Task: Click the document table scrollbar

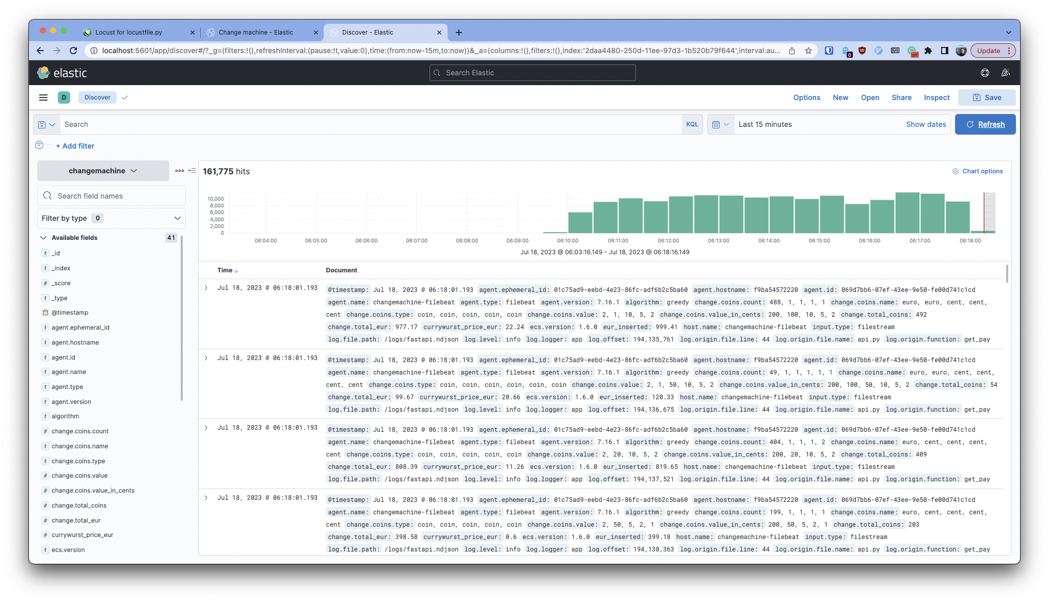Action: [1007, 273]
